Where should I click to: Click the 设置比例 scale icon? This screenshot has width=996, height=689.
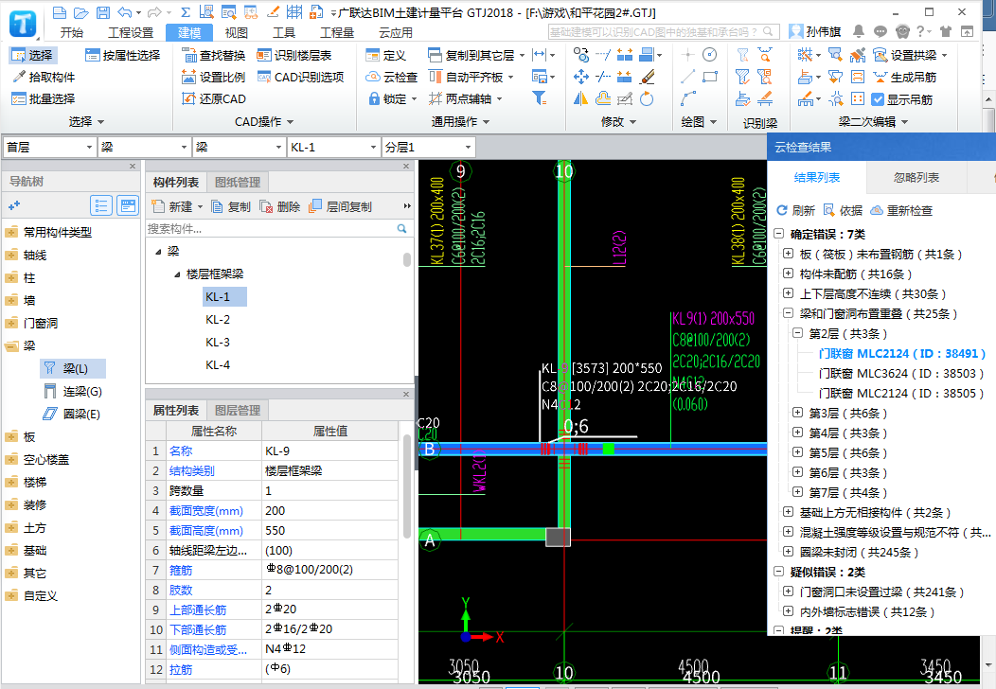point(188,77)
